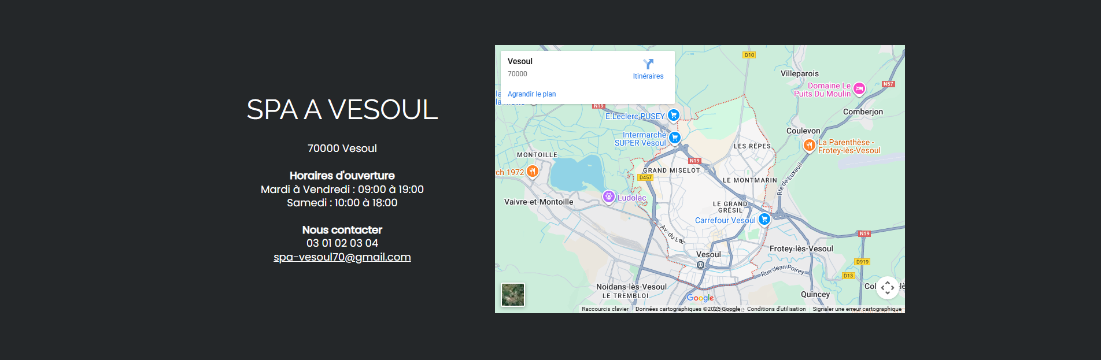Open 'Conditions d'utilisation' link
This screenshot has width=1101, height=360.
coord(776,309)
